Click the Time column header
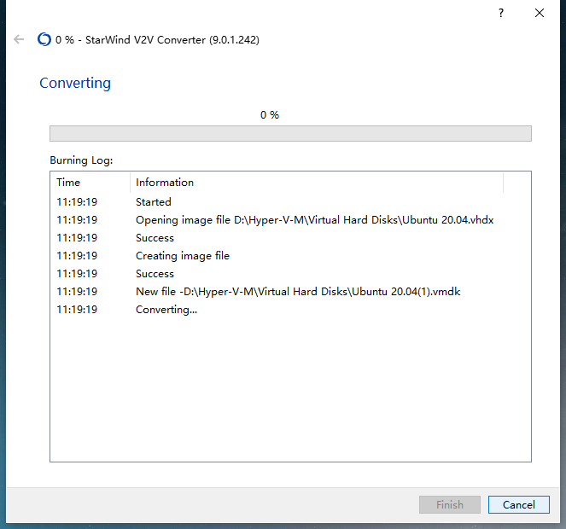Image resolution: width=566 pixels, height=529 pixels. pos(90,183)
